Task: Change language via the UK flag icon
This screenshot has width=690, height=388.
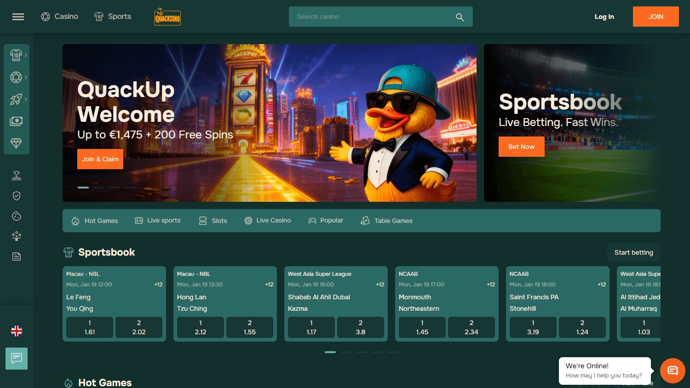Action: click(17, 331)
